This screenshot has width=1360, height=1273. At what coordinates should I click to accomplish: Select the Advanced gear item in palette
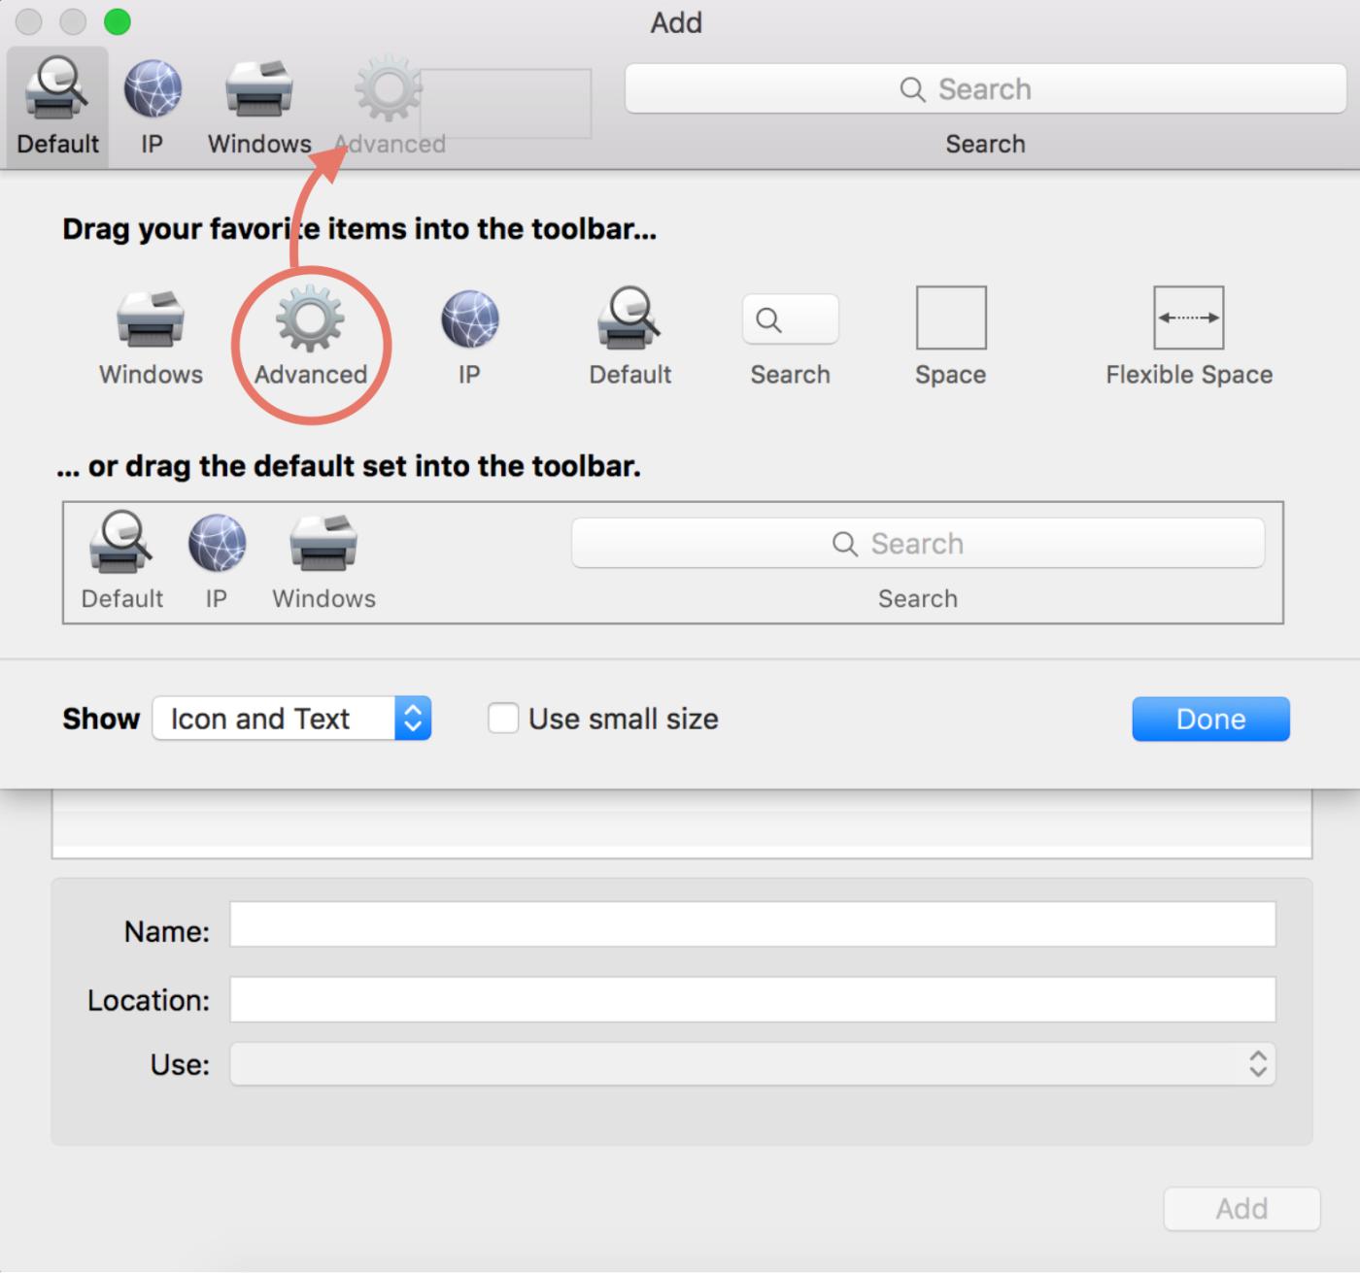311,338
